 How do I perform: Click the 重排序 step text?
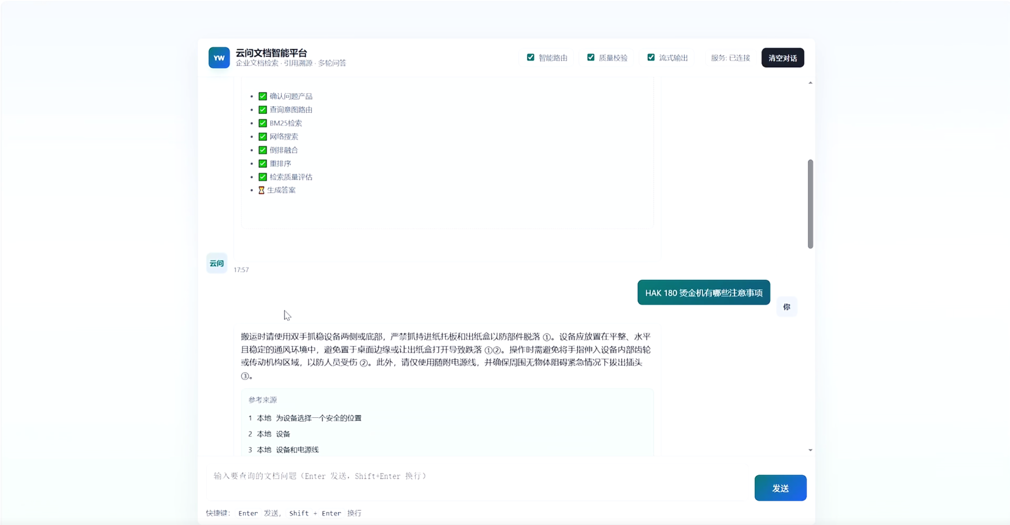(x=280, y=164)
